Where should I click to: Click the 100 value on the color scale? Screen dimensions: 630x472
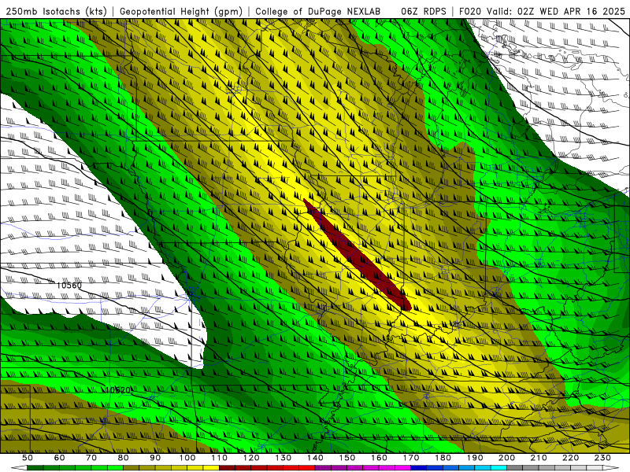pyautogui.click(x=187, y=458)
